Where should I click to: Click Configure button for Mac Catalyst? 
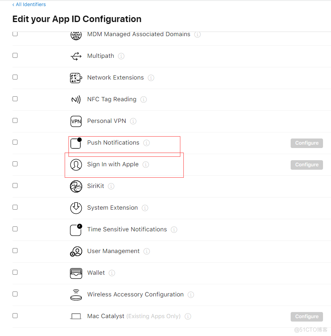point(307,317)
